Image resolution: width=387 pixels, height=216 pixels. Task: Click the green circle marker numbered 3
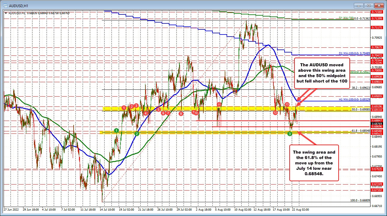[290, 134]
